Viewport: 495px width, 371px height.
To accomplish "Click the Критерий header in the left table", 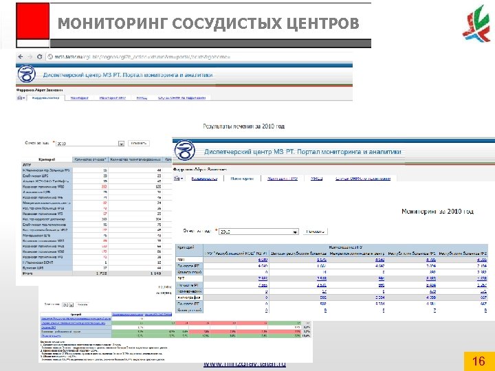I will [x=47, y=159].
